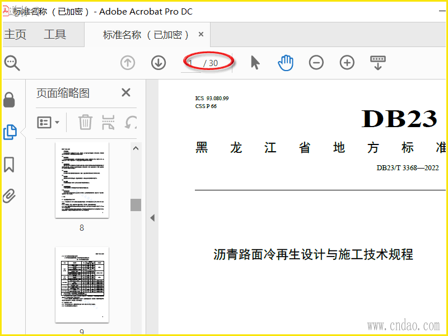Viewport: 448px width, 336px height.
Task: Open thumbnail options dropdown menu
Action: [x=48, y=122]
